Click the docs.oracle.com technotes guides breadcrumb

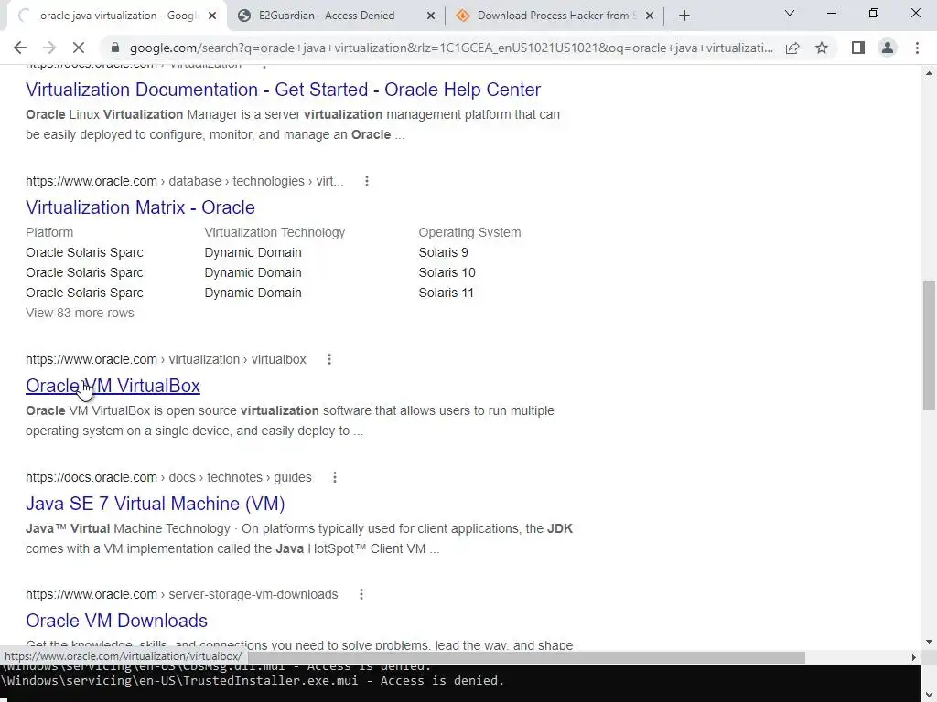point(168,477)
